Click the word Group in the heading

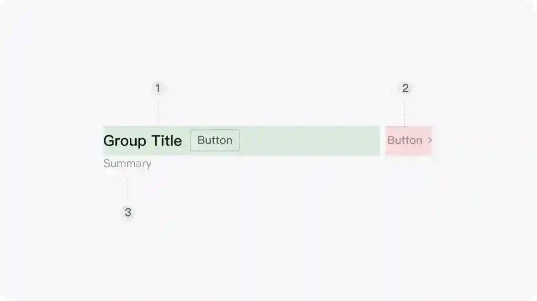(x=125, y=141)
